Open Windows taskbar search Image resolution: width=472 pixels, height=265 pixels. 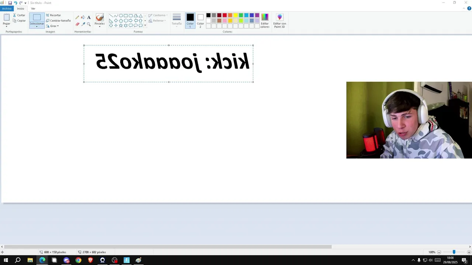click(18, 260)
